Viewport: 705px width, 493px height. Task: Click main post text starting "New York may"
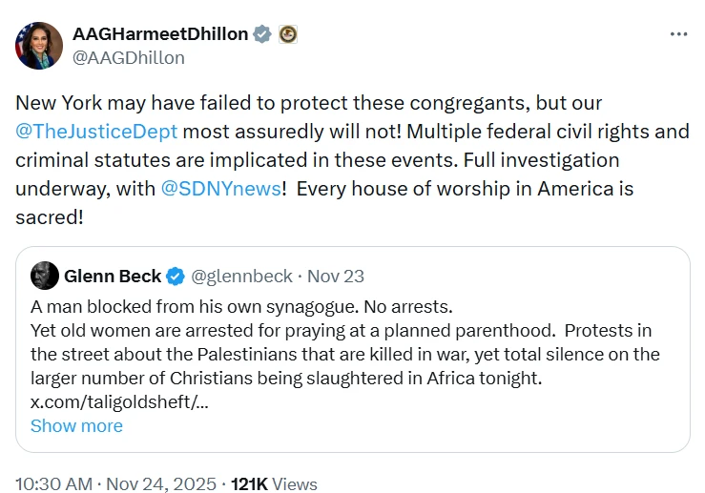(x=286, y=103)
